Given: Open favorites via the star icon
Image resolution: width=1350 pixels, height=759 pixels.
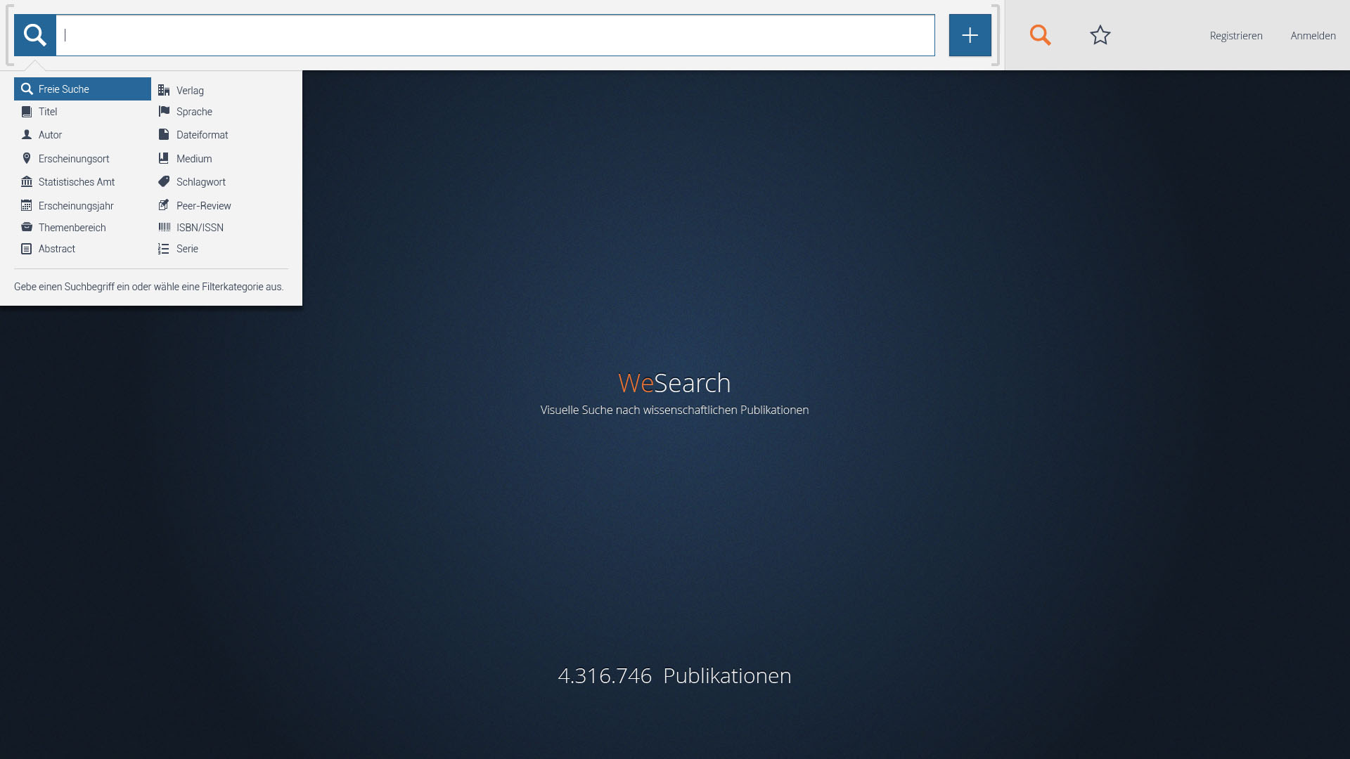Looking at the screenshot, I should pyautogui.click(x=1100, y=35).
